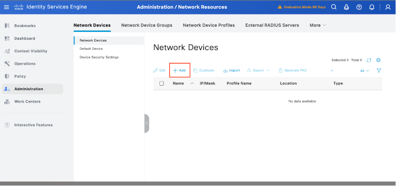Open the user account icon
396x186 pixels.
tap(388, 7)
